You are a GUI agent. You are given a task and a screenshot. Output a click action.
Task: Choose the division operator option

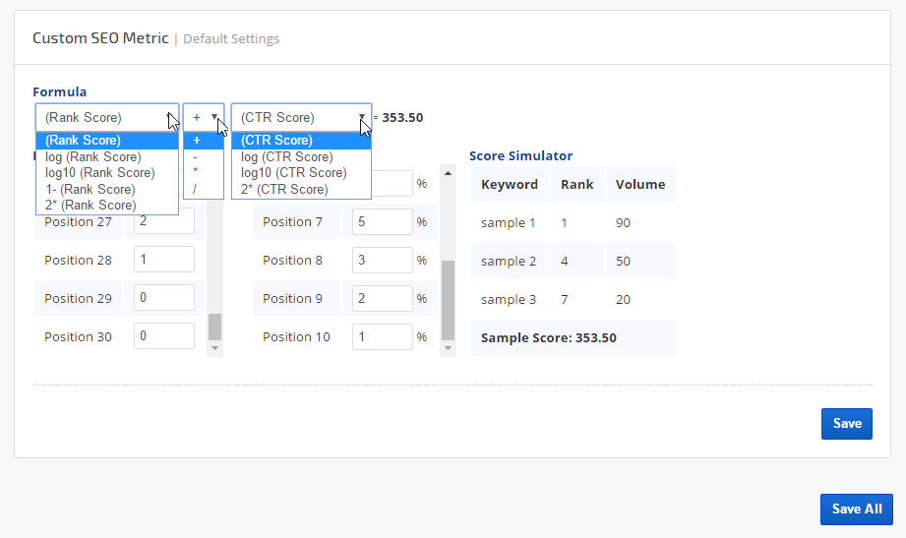click(x=196, y=189)
